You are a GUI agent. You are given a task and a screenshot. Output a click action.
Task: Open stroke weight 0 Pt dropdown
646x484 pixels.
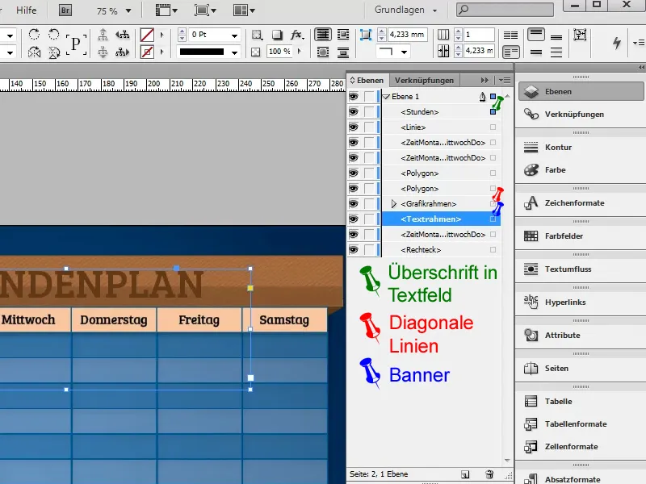coord(234,35)
